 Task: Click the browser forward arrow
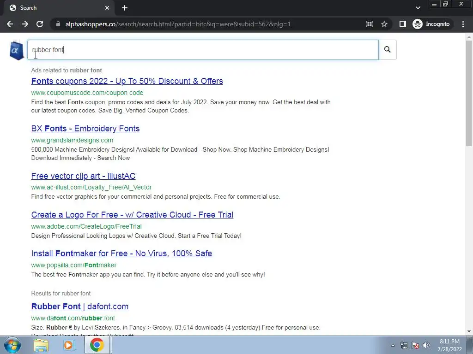point(25,24)
